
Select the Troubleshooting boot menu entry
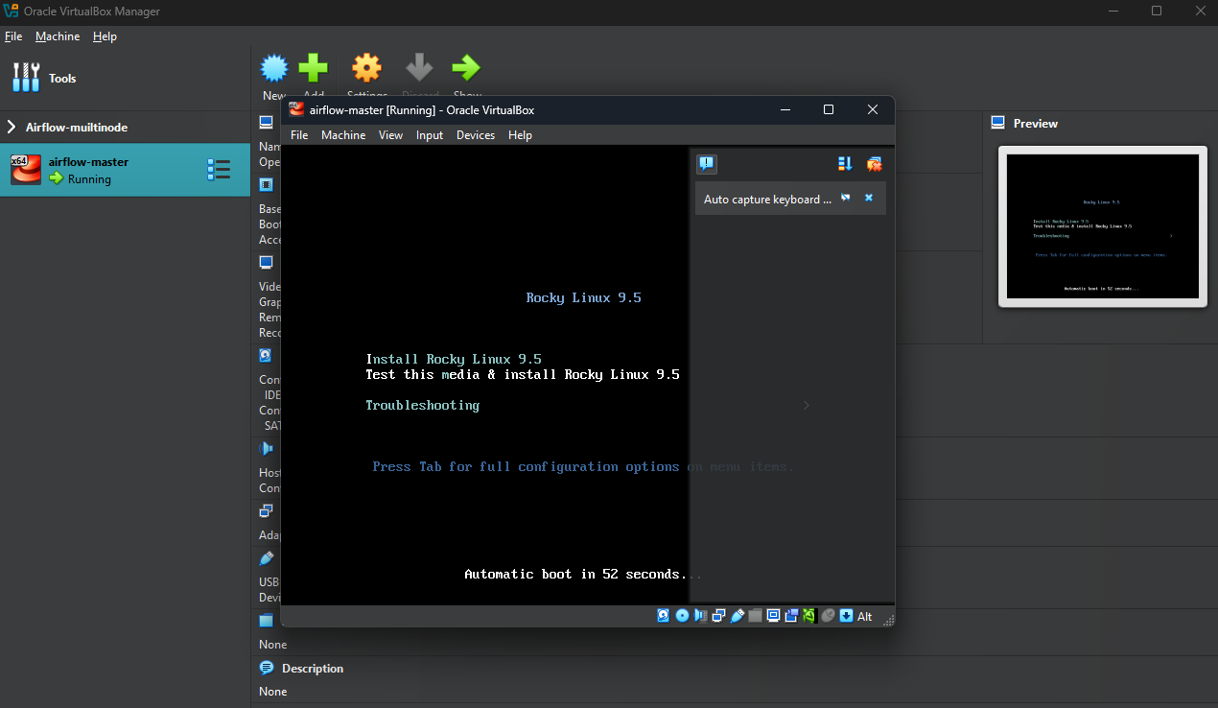[x=422, y=406]
